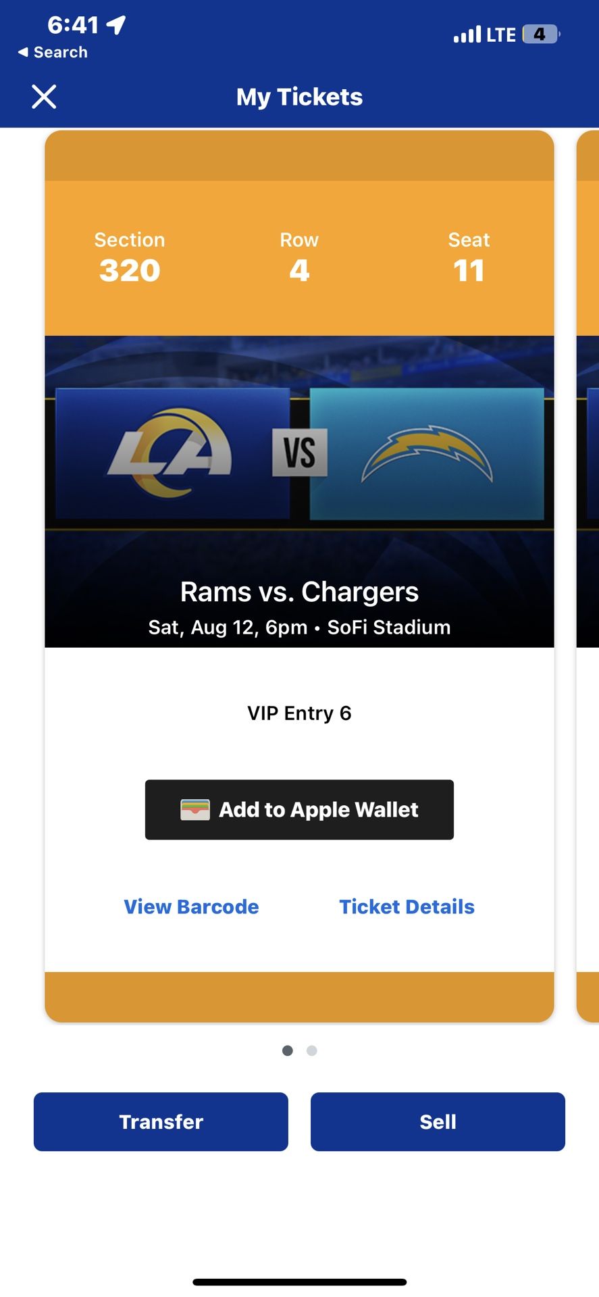The image size is (599, 1297).
Task: Tap the Apple Wallet icon on the wallet button
Action: click(x=197, y=809)
